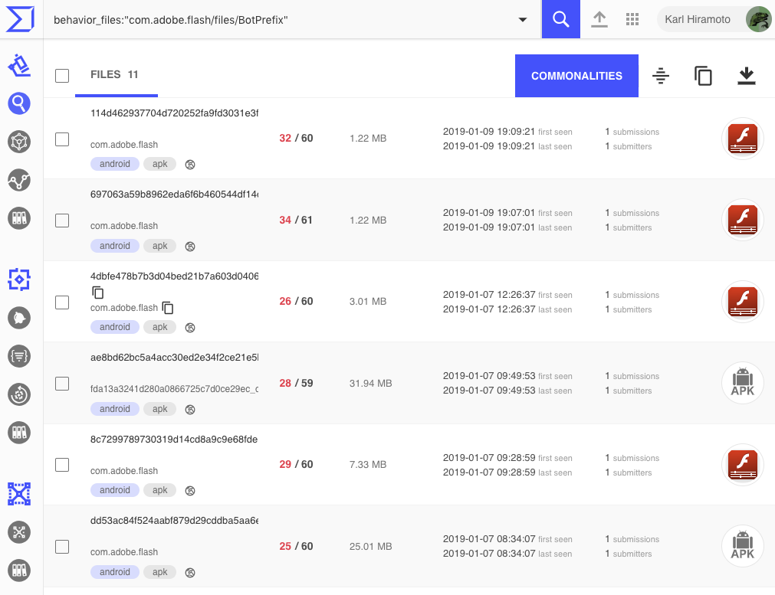Viewport: 775px width, 595px height.
Task: Check the box for file 697063a59b8962ed
Action: coord(62,221)
